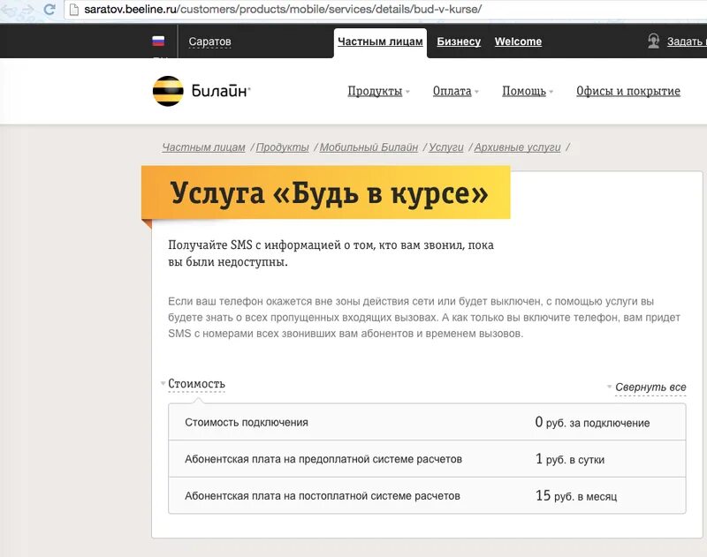
Task: Click the 0 руб. за подключение value
Action: pos(592,422)
